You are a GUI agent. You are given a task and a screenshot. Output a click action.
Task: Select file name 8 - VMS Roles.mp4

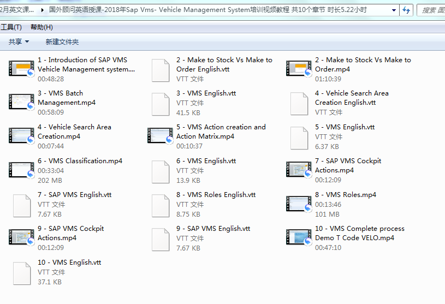346,194
